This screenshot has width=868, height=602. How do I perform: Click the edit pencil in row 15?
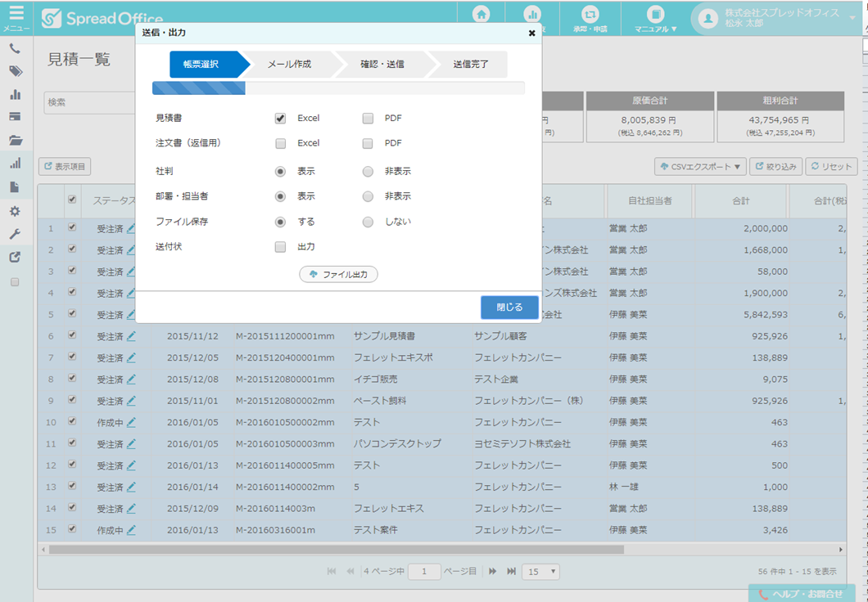pyautogui.click(x=131, y=530)
